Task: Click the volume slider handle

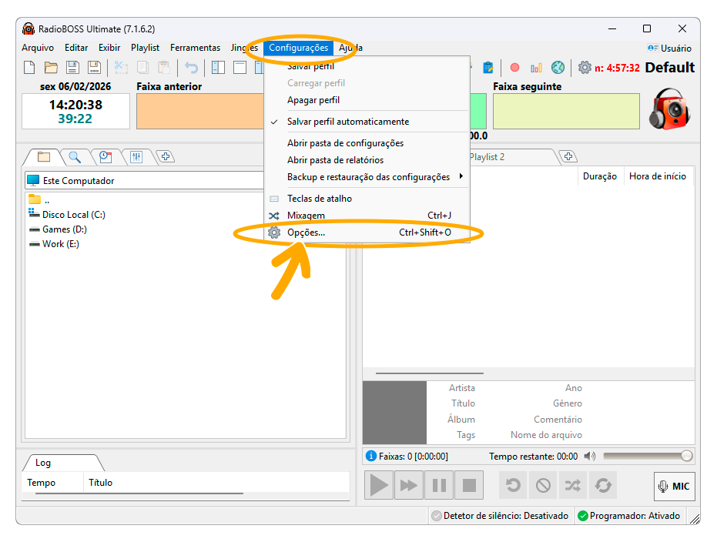Action: click(686, 456)
